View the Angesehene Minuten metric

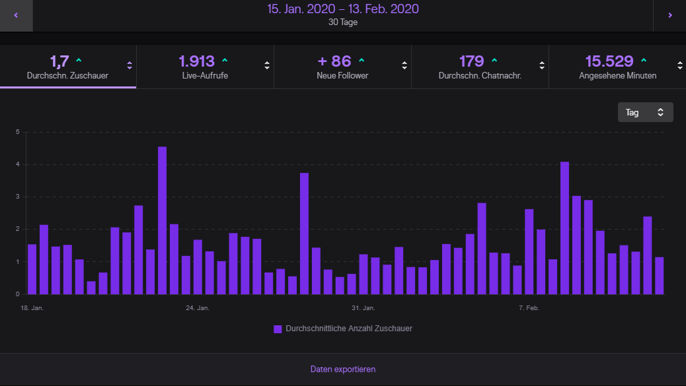point(617,67)
